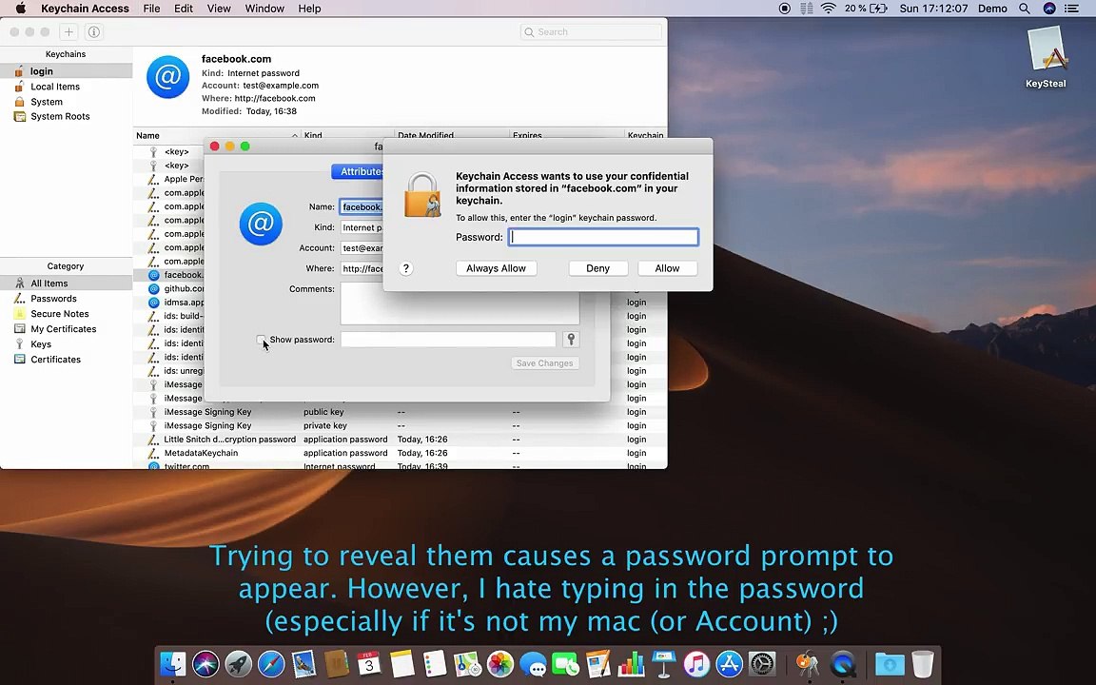Screen dimensions: 1096x685
Task: Open Photos from the dock
Action: 500,664
